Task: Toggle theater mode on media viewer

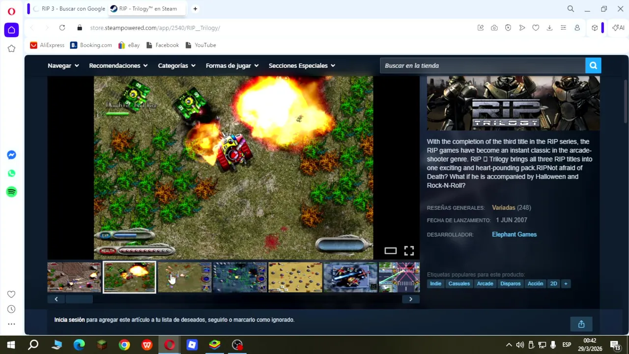Action: click(x=390, y=251)
